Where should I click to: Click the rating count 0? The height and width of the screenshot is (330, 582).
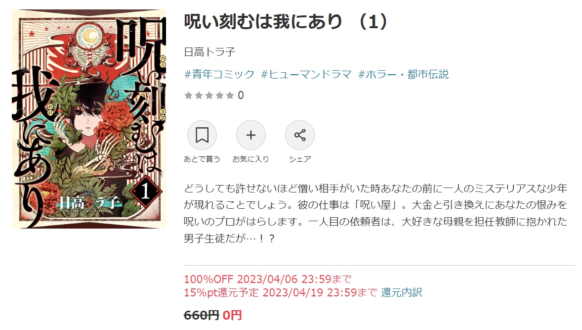coord(241,95)
